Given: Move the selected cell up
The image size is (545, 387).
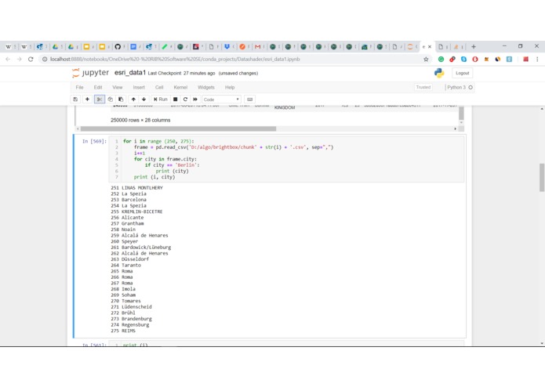Looking at the screenshot, I should coord(133,99).
